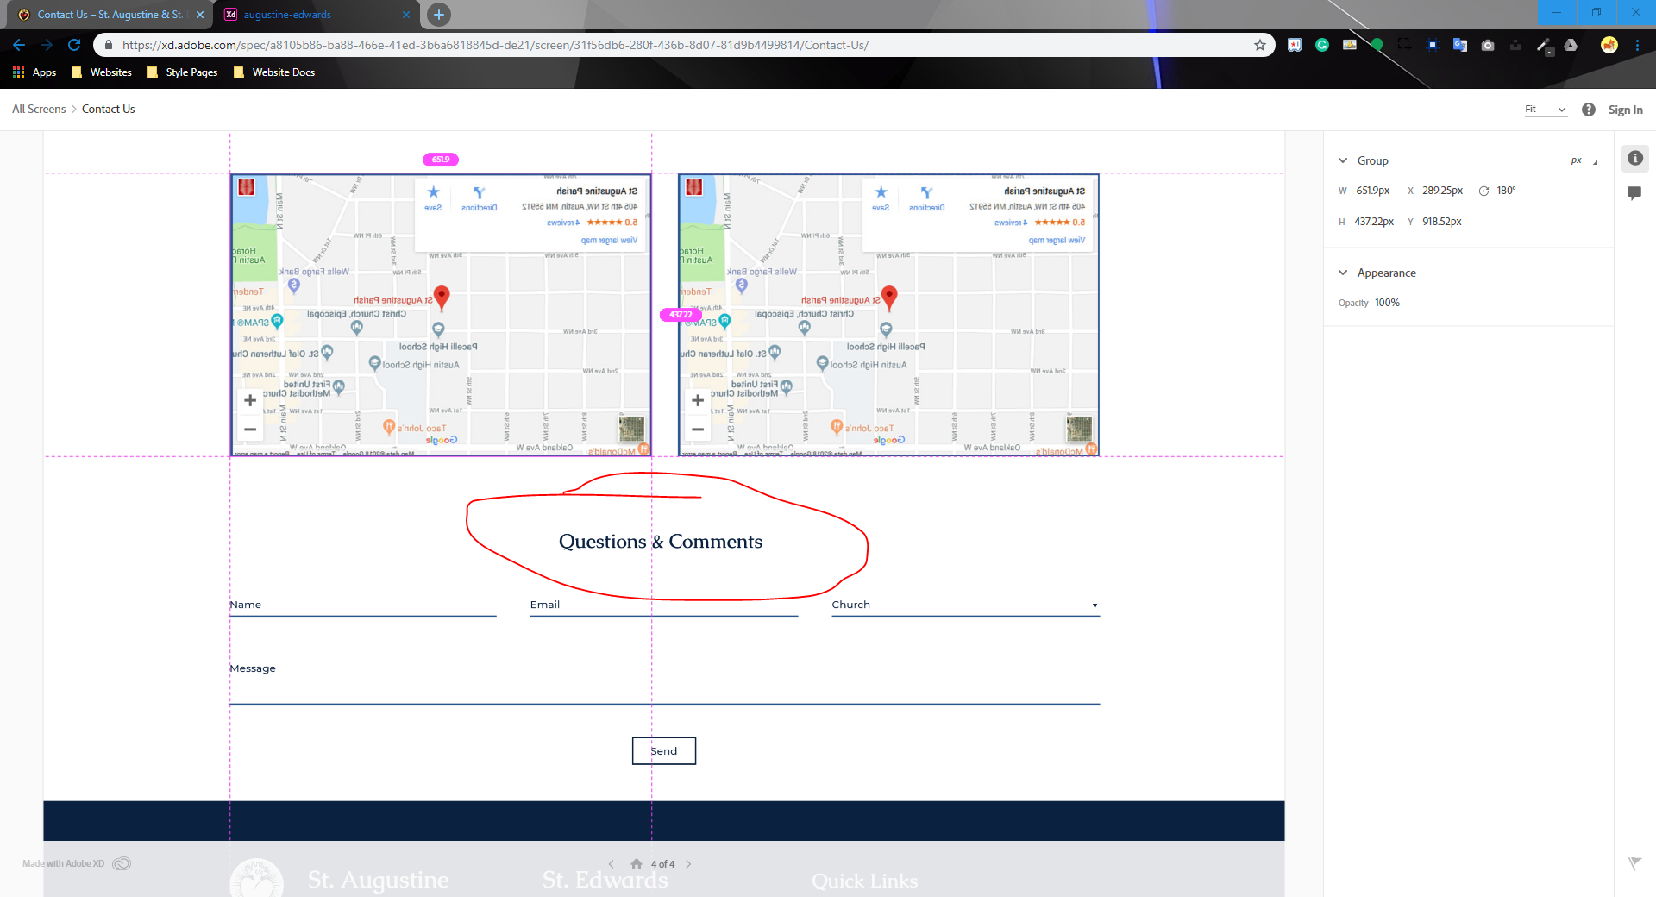The image size is (1656, 897).
Task: Click the Google Drive extension icon
Action: pos(1571,45)
